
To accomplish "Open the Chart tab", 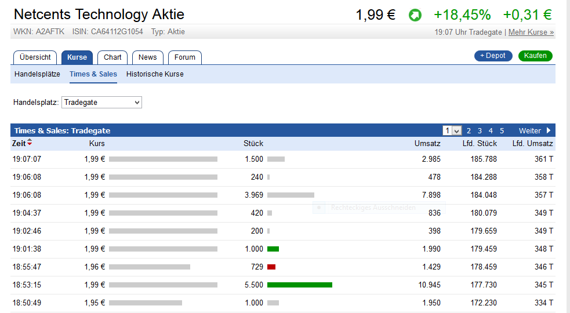I will (112, 57).
